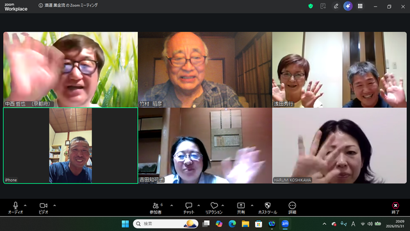Click the Zoom meeting title text
The image size is (410, 231).
click(x=71, y=5)
